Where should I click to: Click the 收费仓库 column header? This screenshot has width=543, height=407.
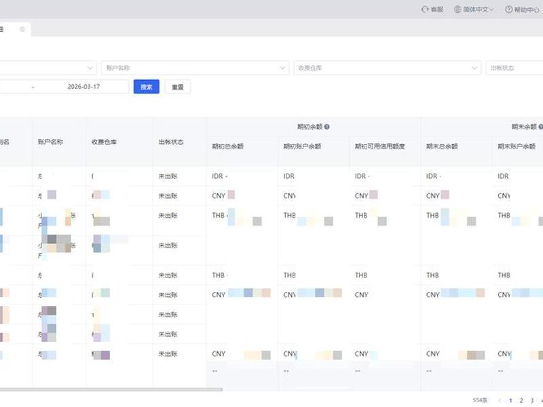pyautogui.click(x=104, y=142)
